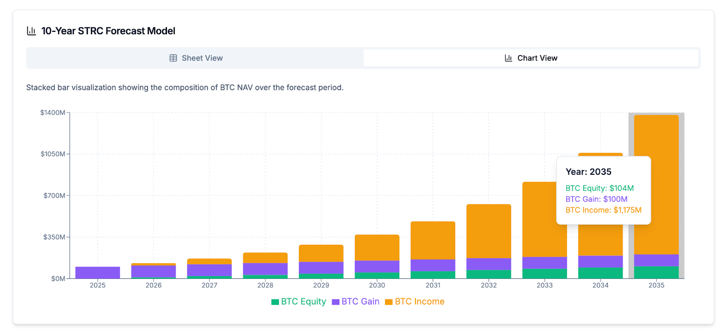
Task: Select the Chart View tab label
Action: [x=537, y=58]
